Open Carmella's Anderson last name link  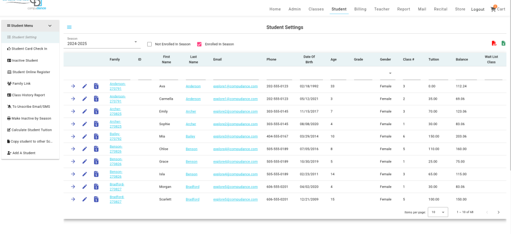click(x=193, y=99)
